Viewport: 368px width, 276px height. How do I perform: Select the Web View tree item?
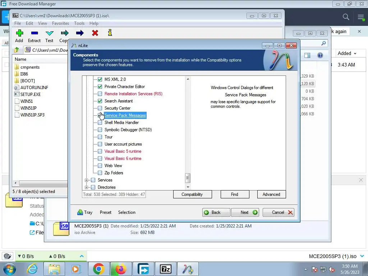(x=113, y=166)
